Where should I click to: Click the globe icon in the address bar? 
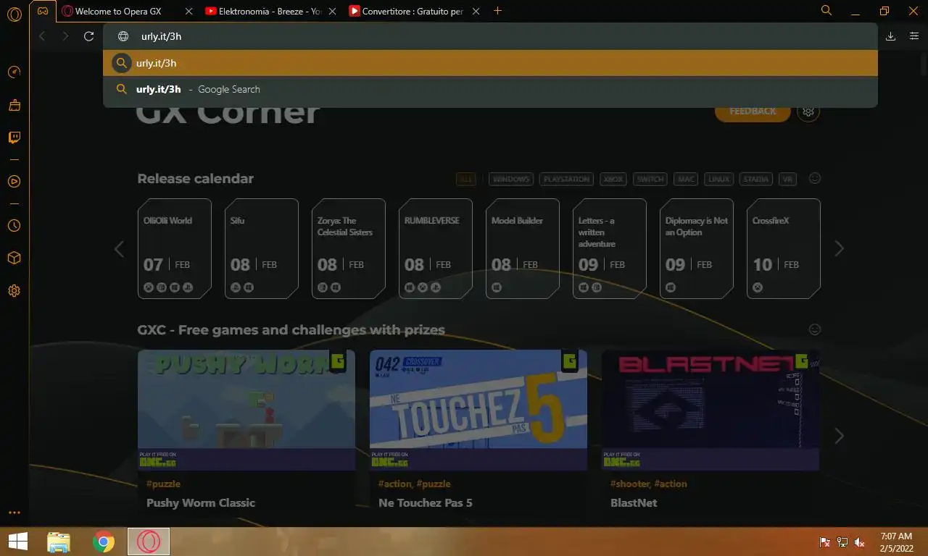(x=123, y=36)
